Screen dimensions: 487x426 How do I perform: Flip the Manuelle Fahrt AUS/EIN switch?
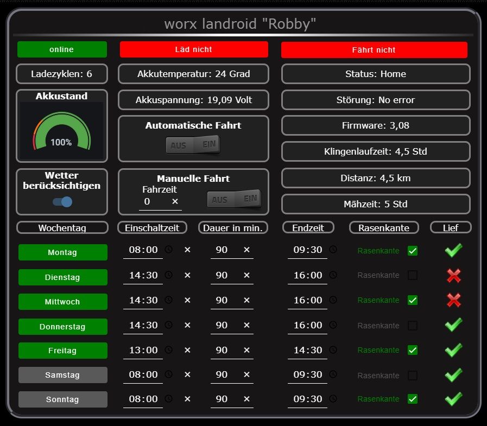[234, 199]
